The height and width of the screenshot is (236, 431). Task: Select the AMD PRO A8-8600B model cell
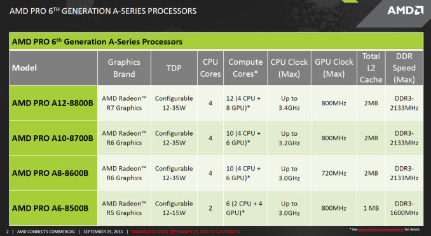click(x=53, y=173)
